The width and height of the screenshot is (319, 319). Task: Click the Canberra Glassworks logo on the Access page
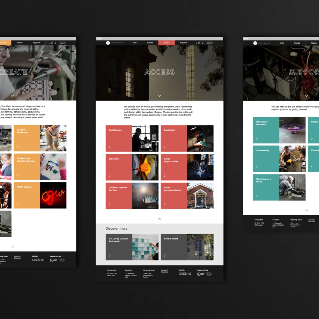coord(115,43)
